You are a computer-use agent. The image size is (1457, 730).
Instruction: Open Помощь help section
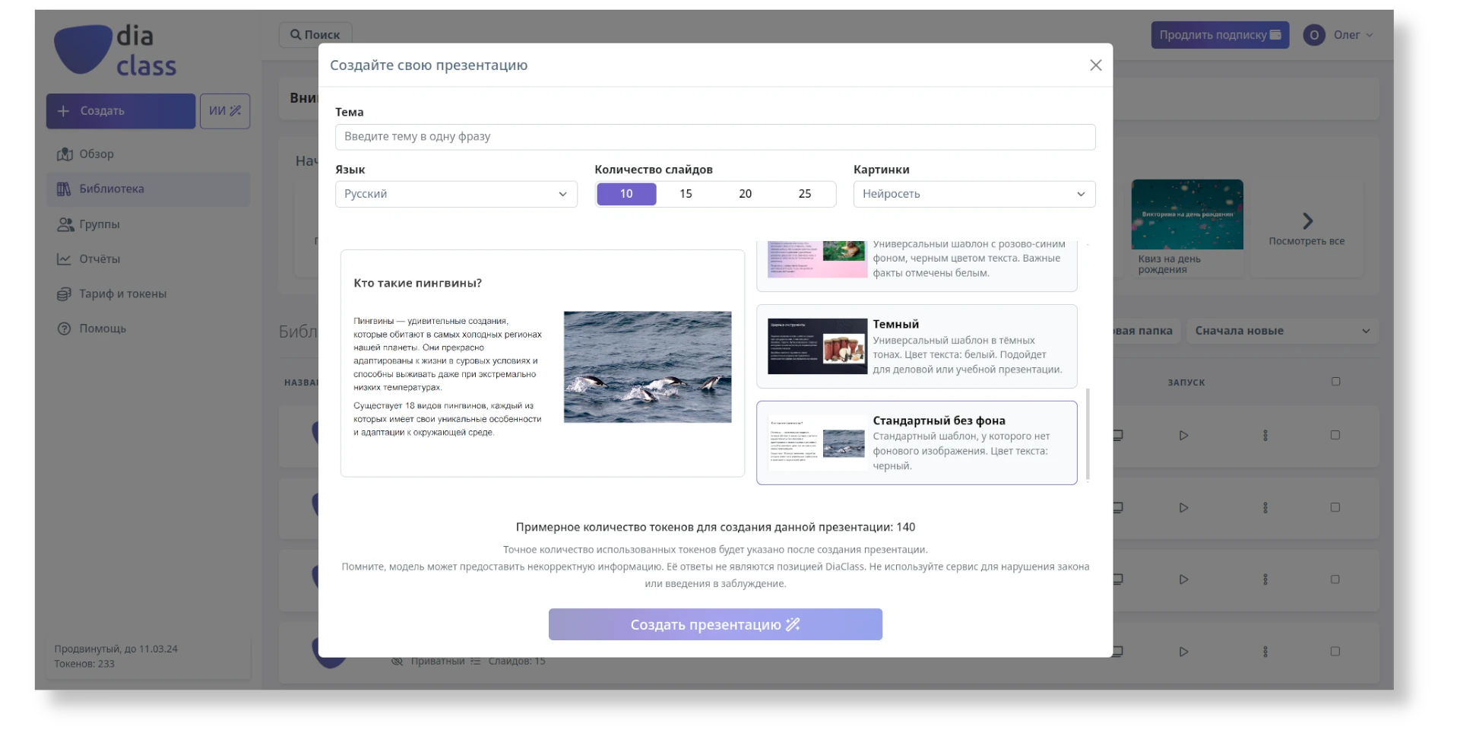(x=102, y=329)
